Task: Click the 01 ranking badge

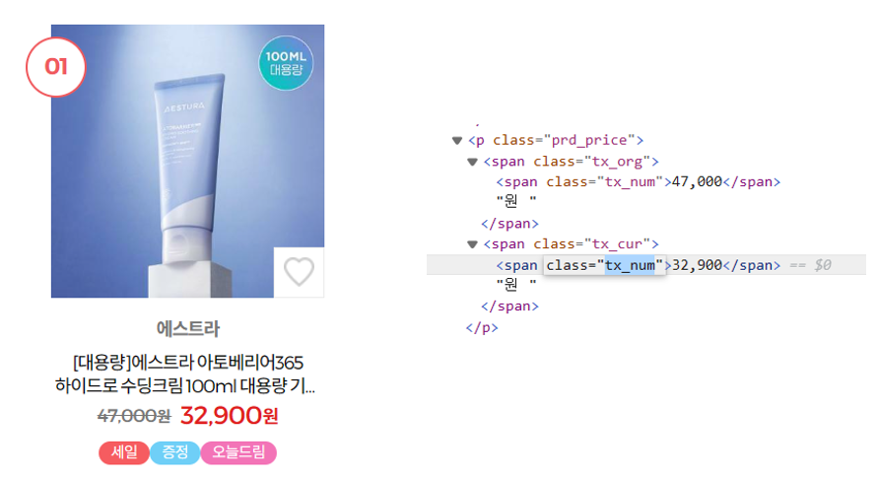Action: pyautogui.click(x=55, y=67)
